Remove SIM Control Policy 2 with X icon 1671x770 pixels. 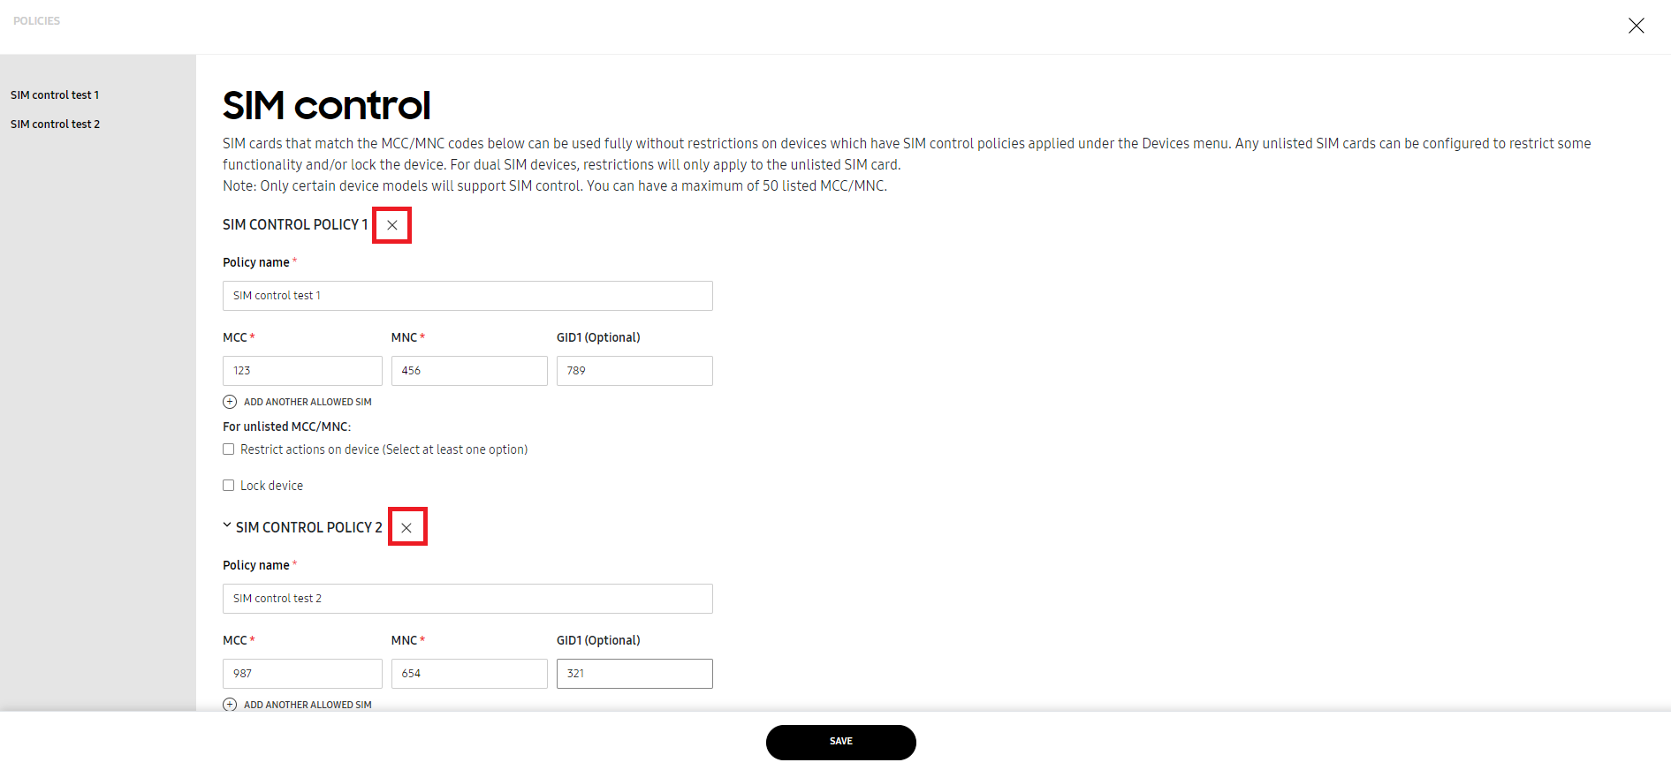pos(406,528)
